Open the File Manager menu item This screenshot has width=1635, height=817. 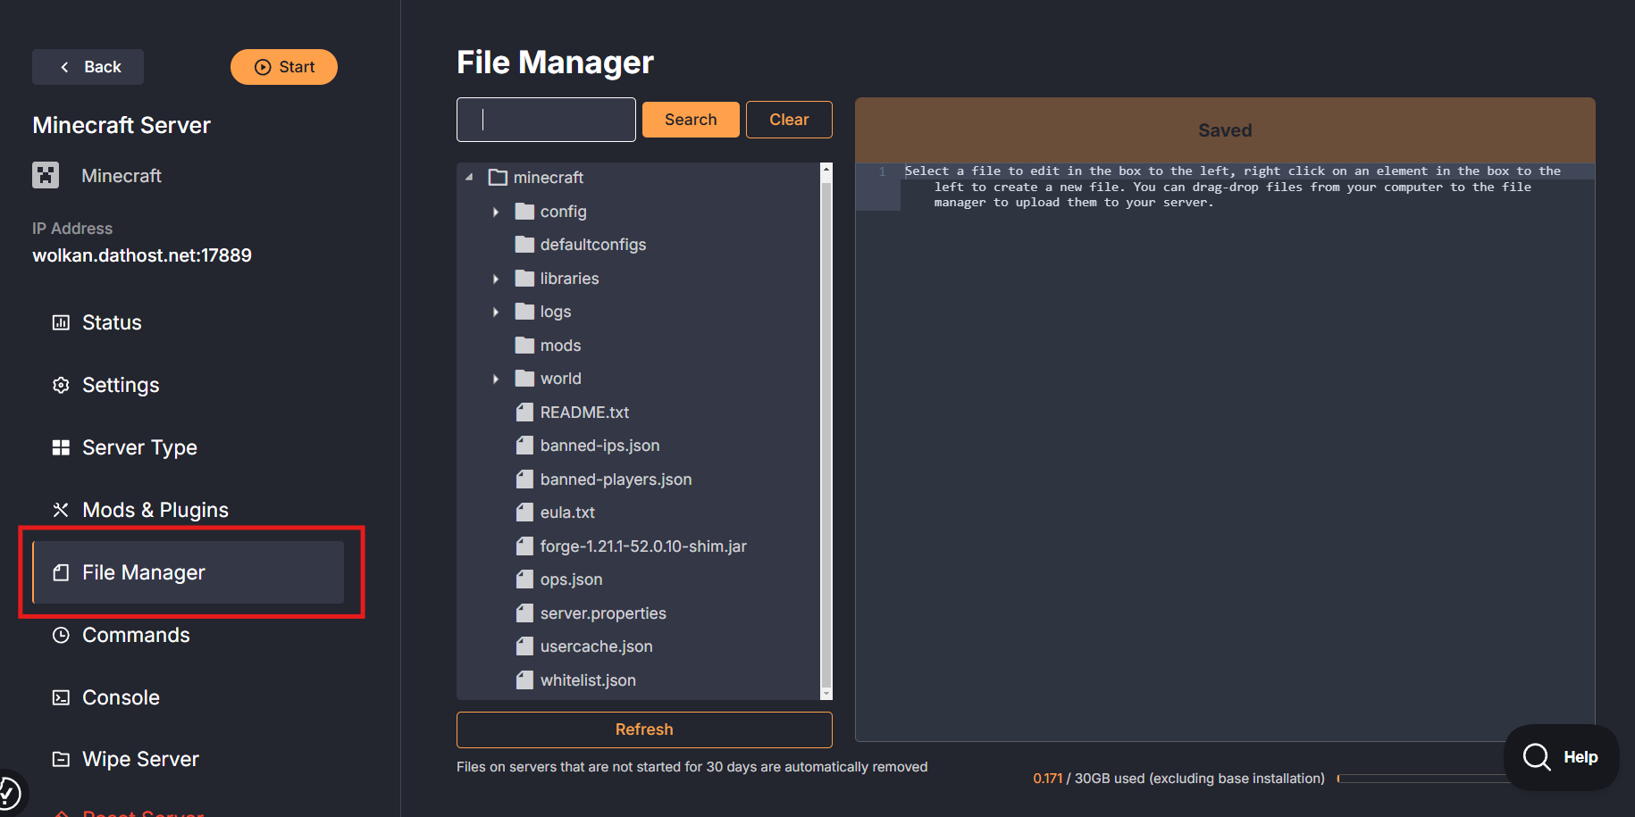(x=189, y=572)
